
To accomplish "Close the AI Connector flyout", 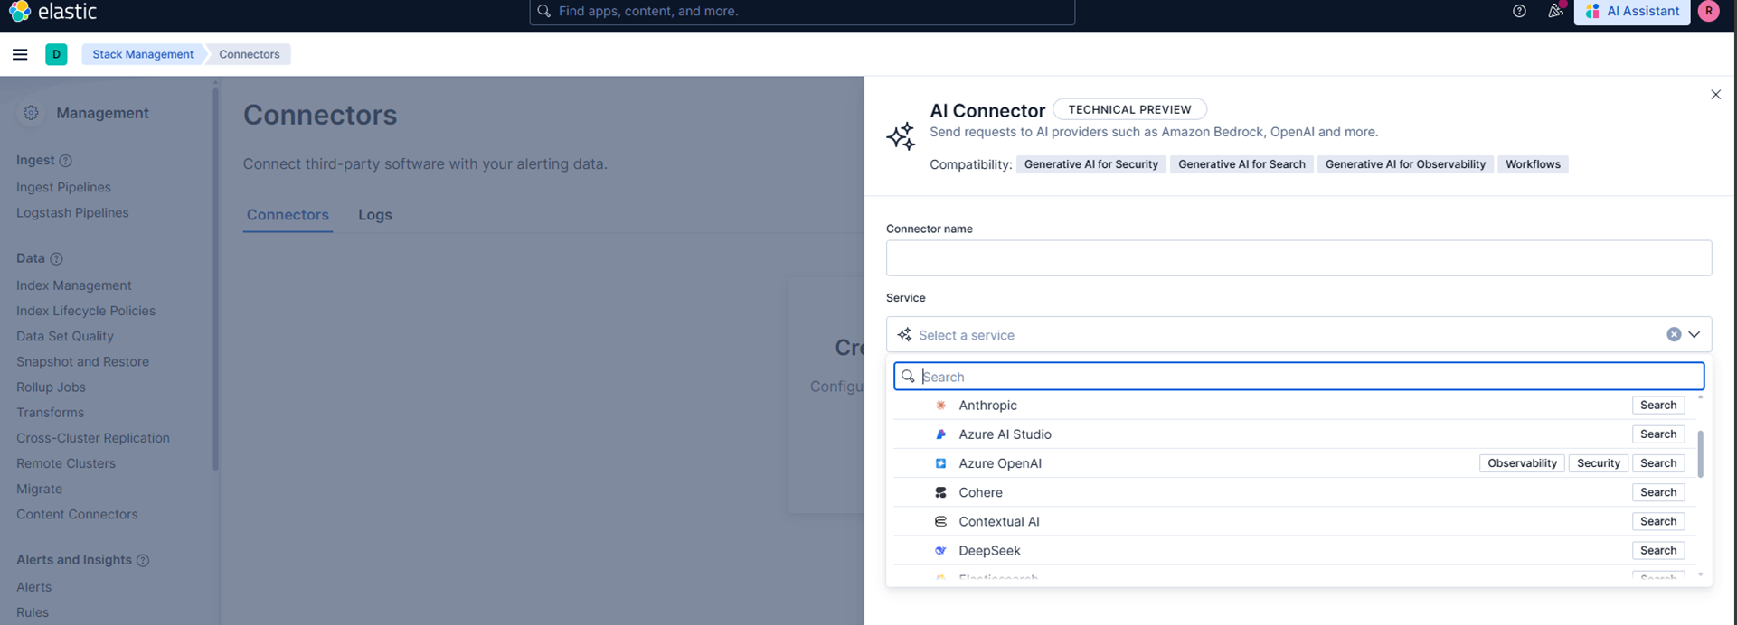I will pos(1715,95).
